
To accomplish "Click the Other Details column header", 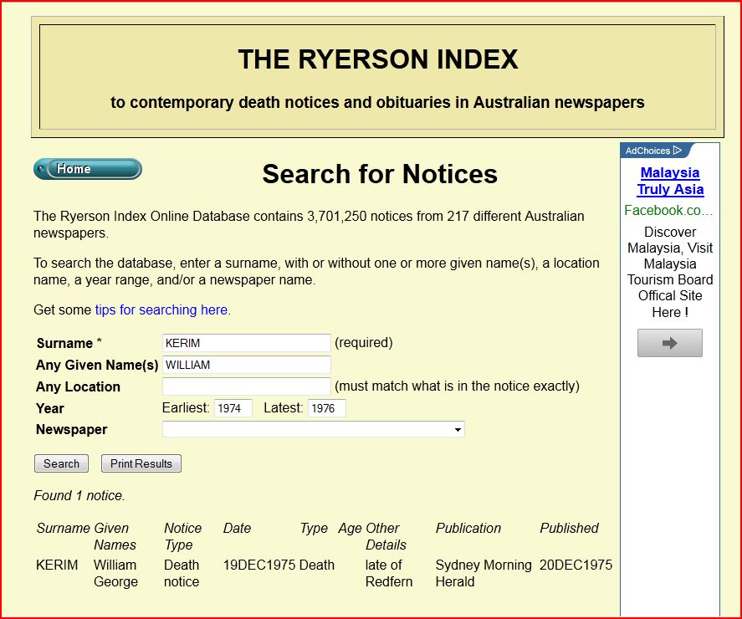I will pos(385,536).
